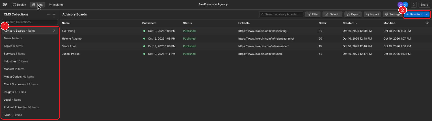The height and width of the screenshot is (121, 432).
Task: Click the Oct 16, 2026 12:47 PM created date
Action: [357, 54]
